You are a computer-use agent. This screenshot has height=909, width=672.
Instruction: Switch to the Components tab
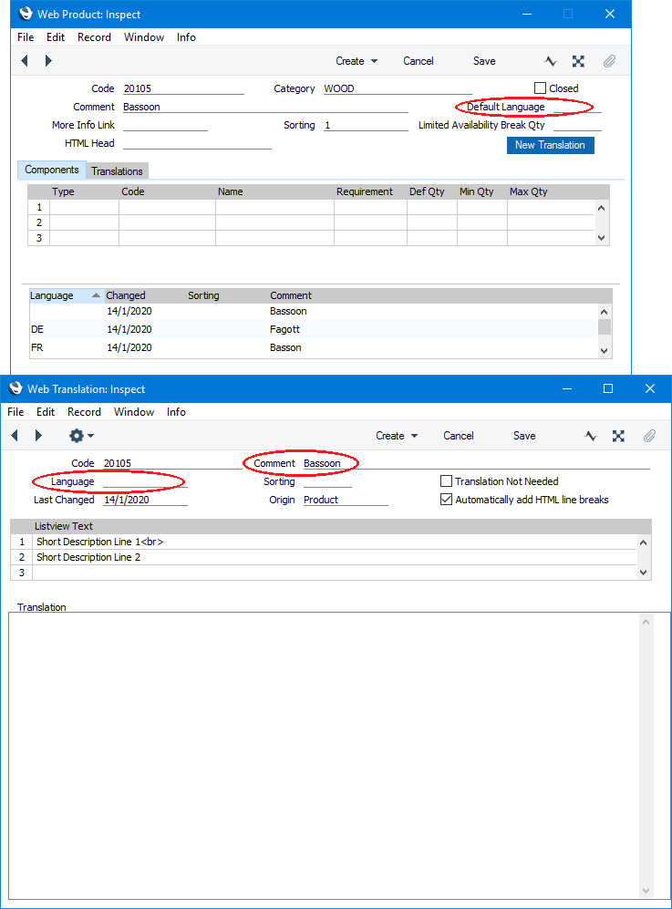[x=52, y=170]
